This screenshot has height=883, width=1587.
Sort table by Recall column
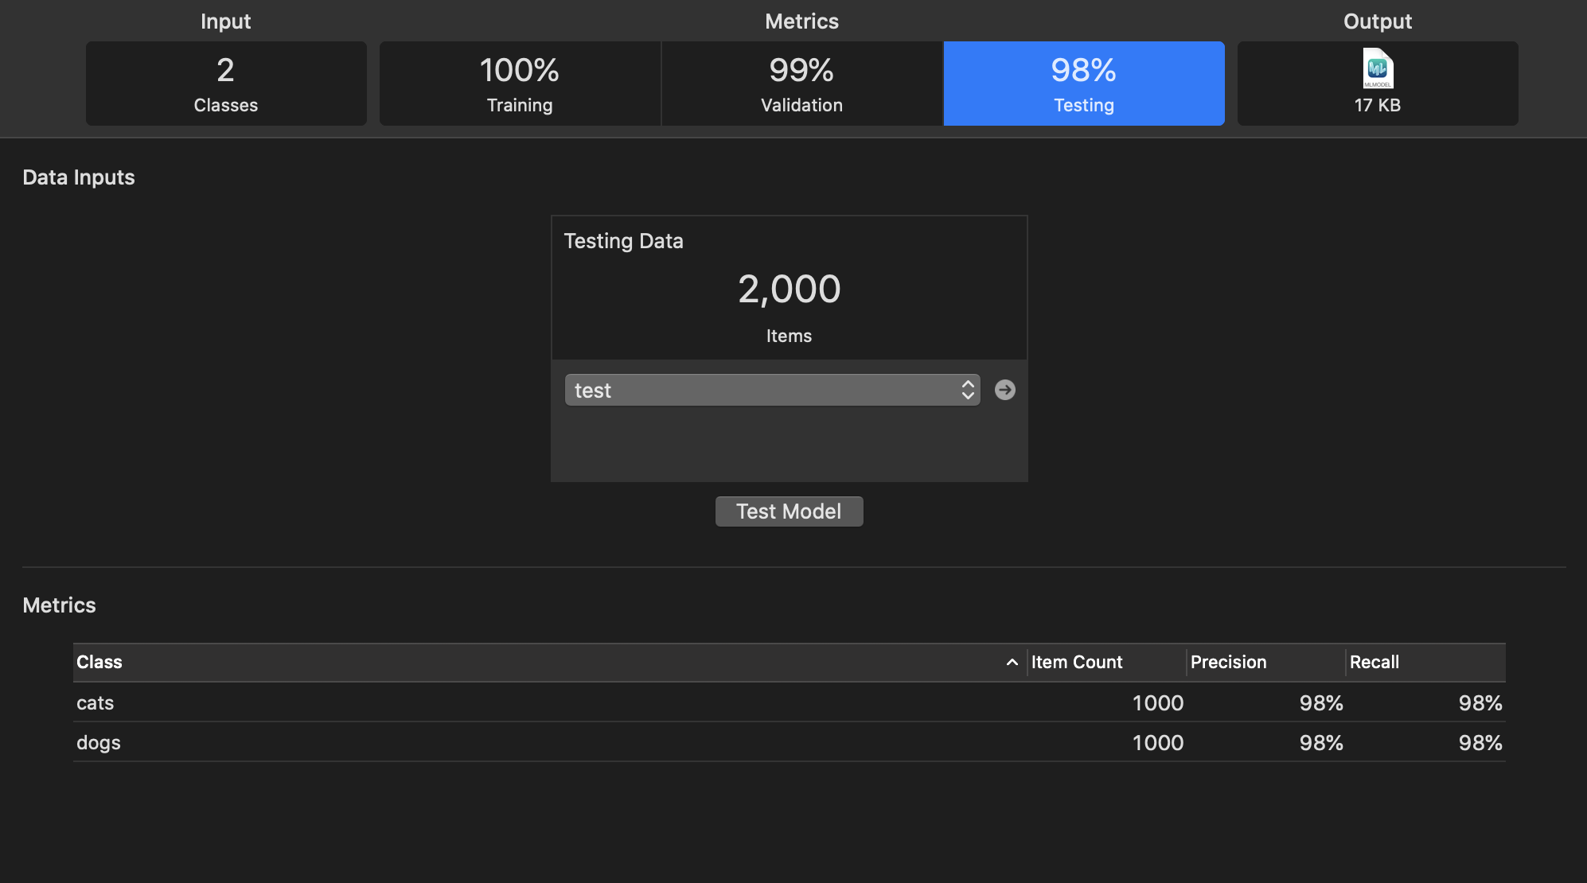(x=1374, y=662)
